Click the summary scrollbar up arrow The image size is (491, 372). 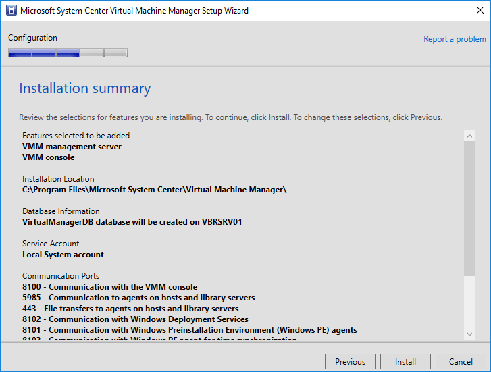(469, 136)
